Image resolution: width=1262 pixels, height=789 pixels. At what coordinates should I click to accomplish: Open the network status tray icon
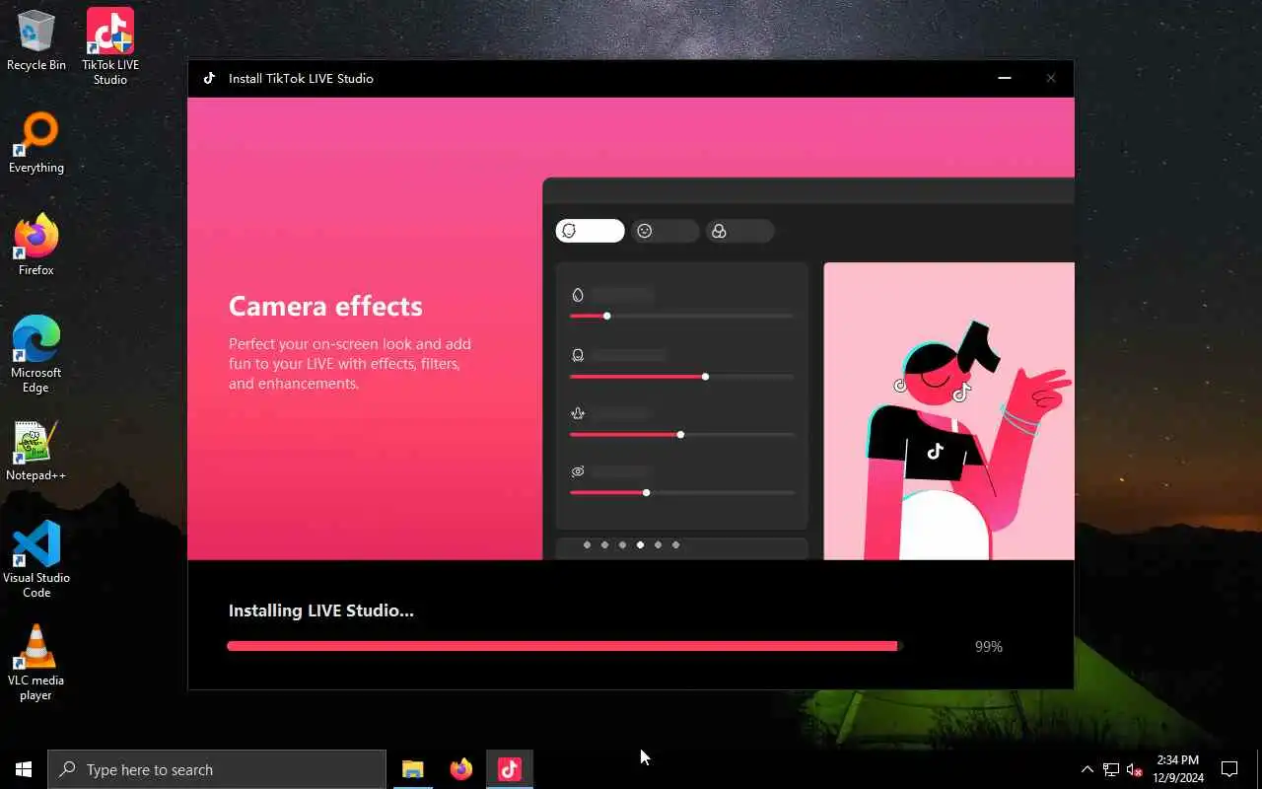[1111, 769]
